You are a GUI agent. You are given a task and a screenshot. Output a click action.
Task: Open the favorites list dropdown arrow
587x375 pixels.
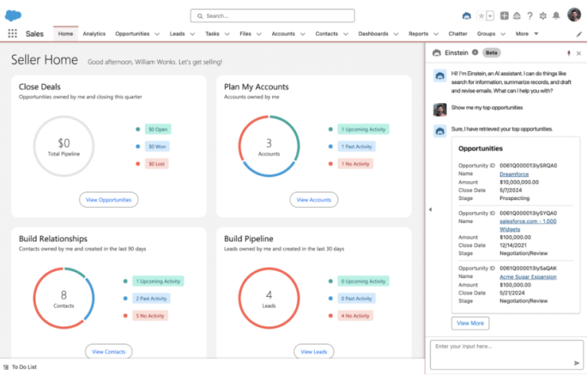[x=490, y=15]
